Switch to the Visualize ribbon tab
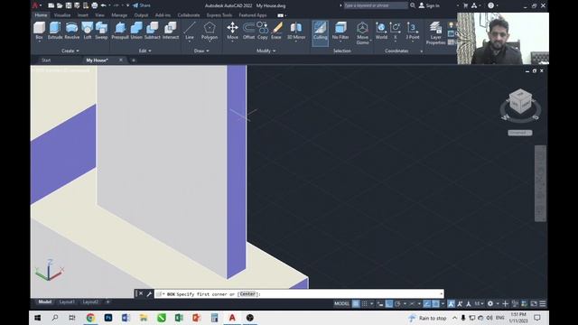 coord(62,15)
